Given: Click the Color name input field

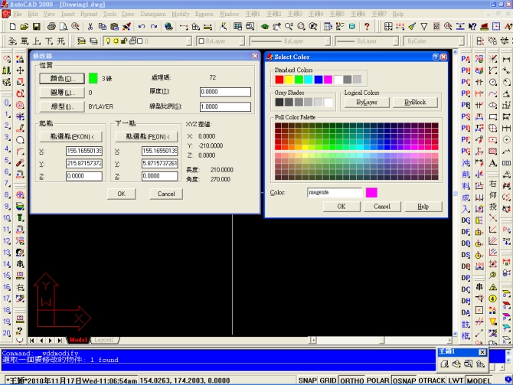Looking at the screenshot, I should 335,192.
